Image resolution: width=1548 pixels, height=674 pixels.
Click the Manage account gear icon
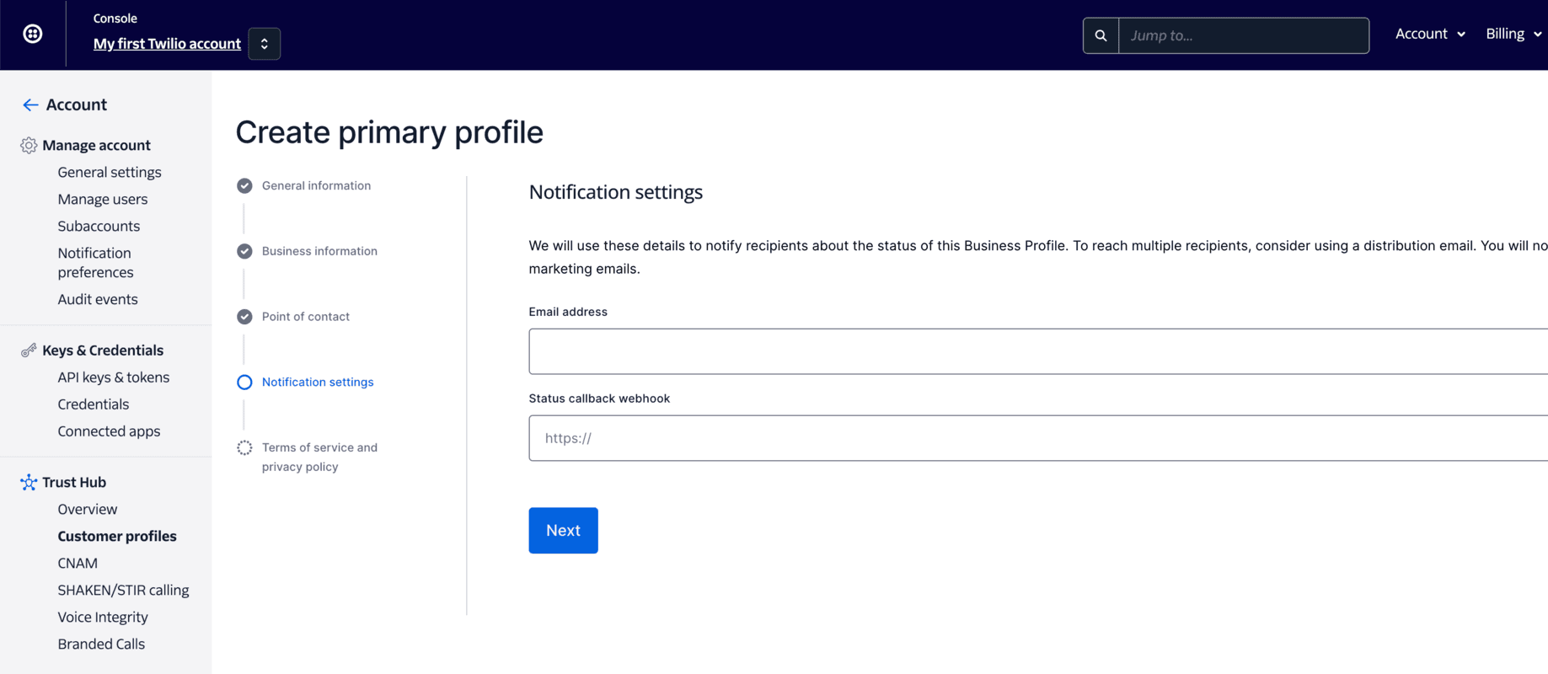pos(29,145)
